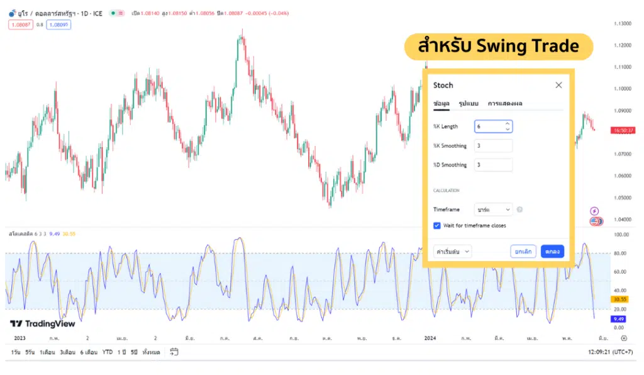Click the increment arrow in %K Length field

pyautogui.click(x=508, y=123)
